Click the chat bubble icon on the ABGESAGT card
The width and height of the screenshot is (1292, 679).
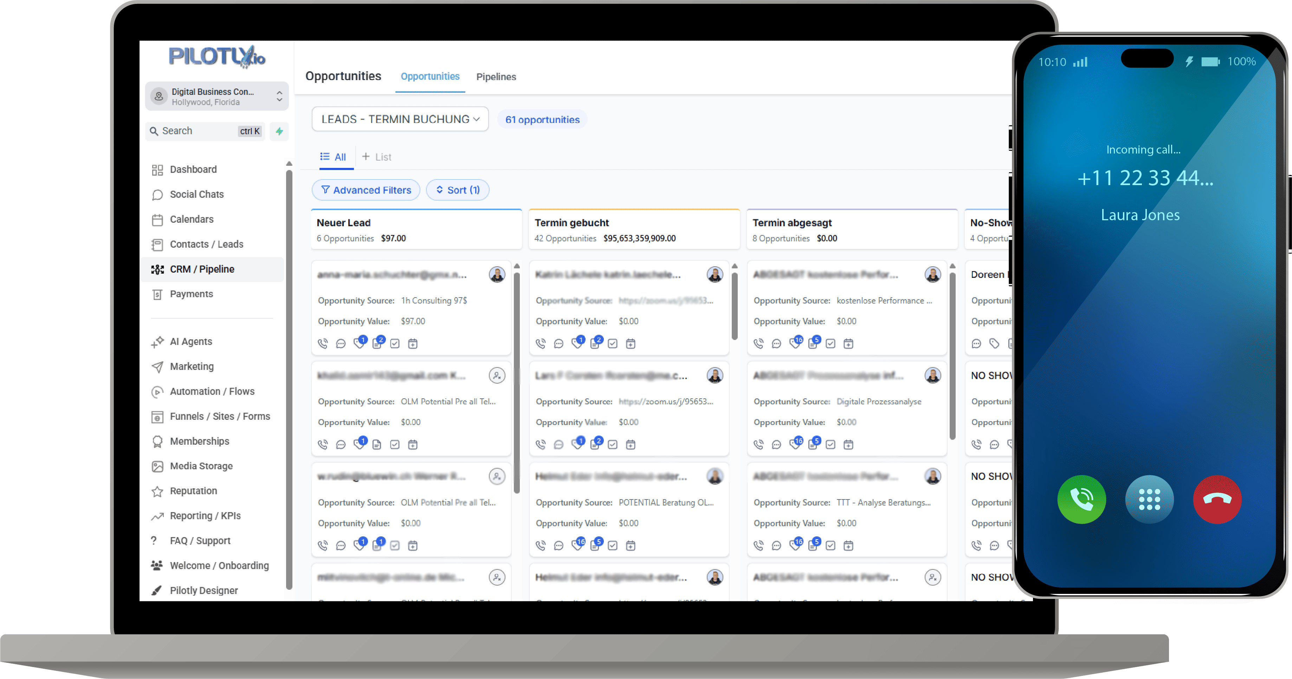[776, 344]
